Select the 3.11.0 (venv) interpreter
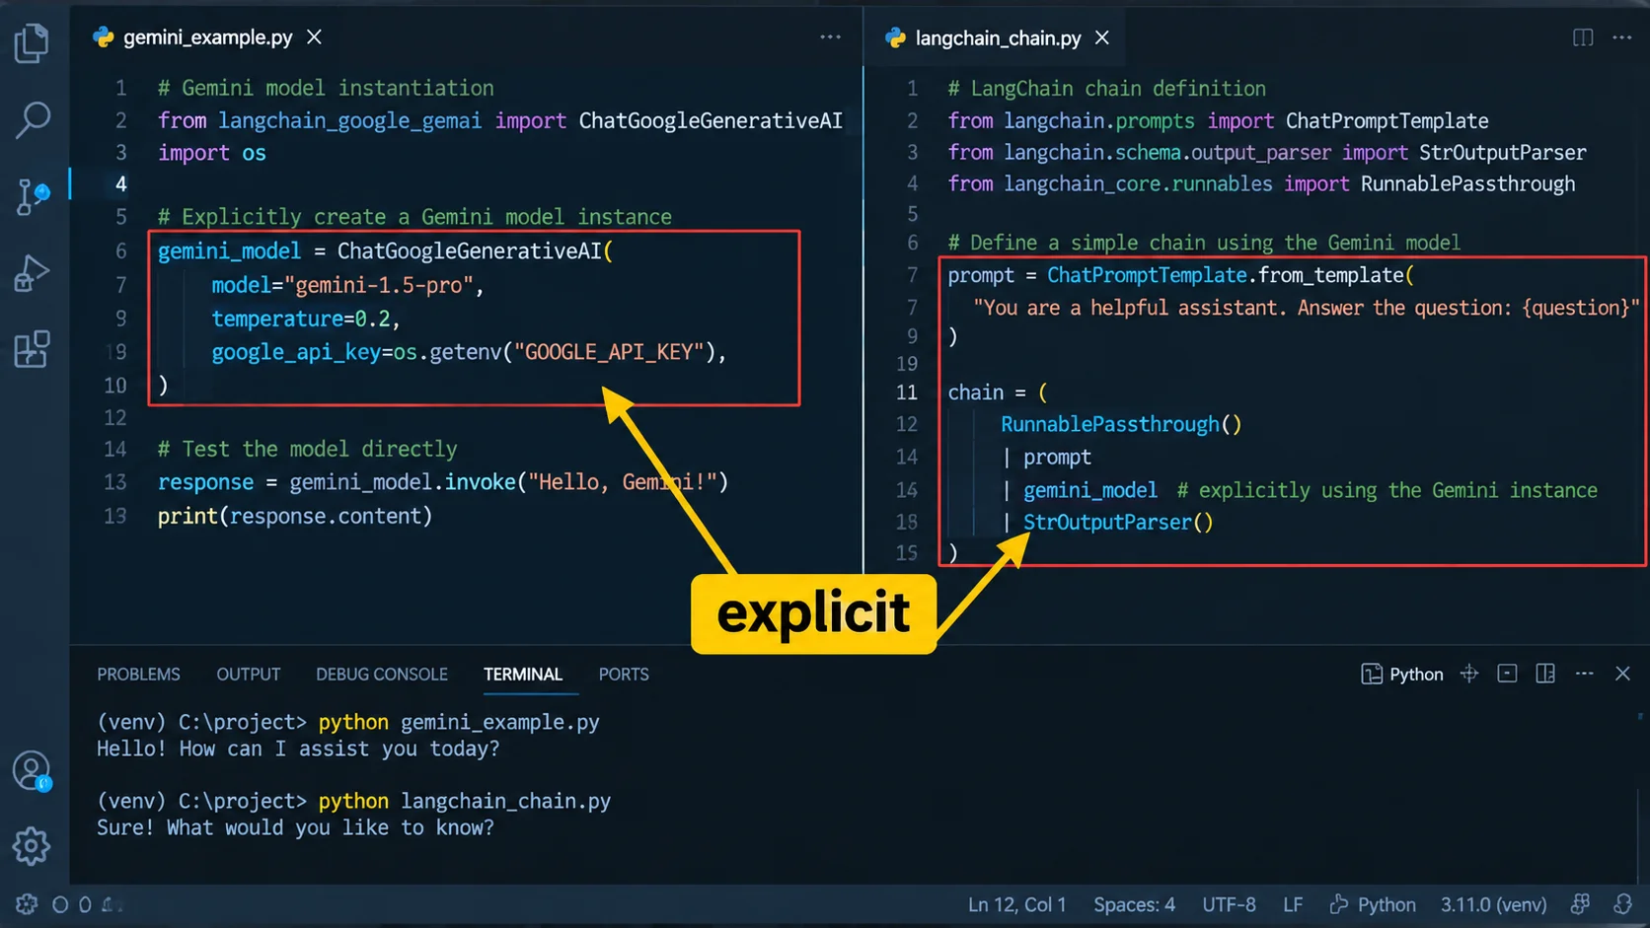Image resolution: width=1650 pixels, height=928 pixels. coord(1493,904)
